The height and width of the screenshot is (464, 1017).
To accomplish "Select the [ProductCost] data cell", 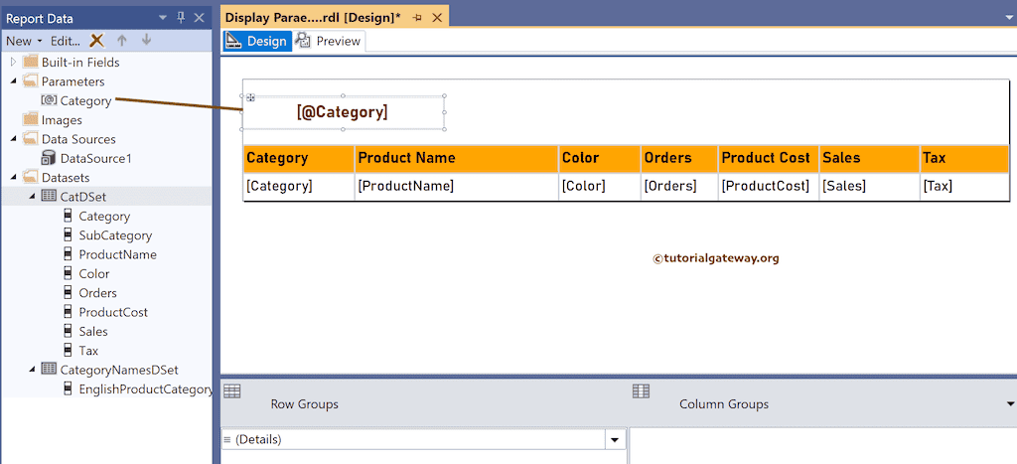I will [769, 186].
